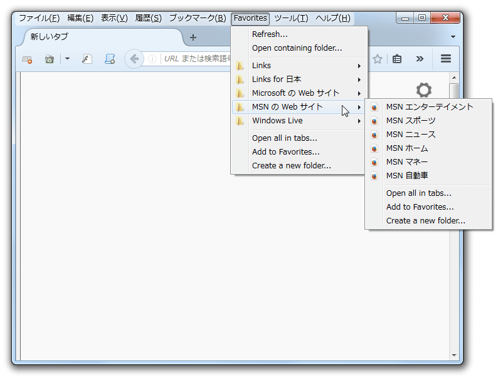Click scrollbar up arrow
Viewport: 498px width, 378px height.
click(454, 78)
